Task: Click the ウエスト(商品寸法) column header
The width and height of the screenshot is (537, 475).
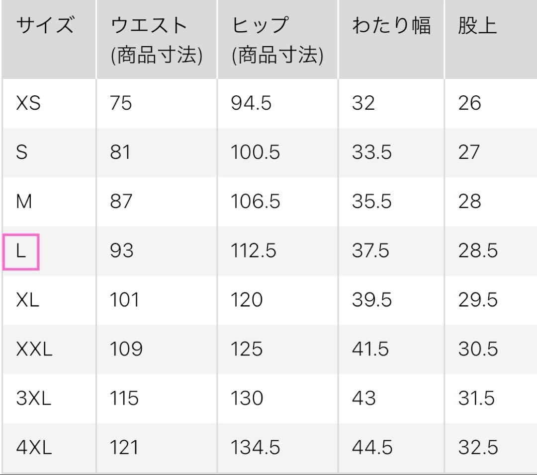Action: click(157, 40)
